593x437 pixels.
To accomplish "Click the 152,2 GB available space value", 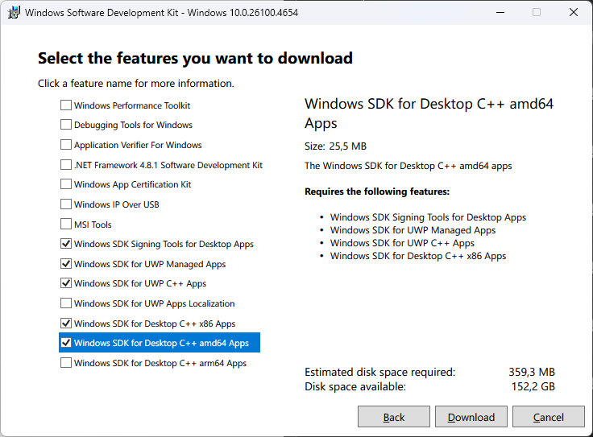I will point(533,386).
